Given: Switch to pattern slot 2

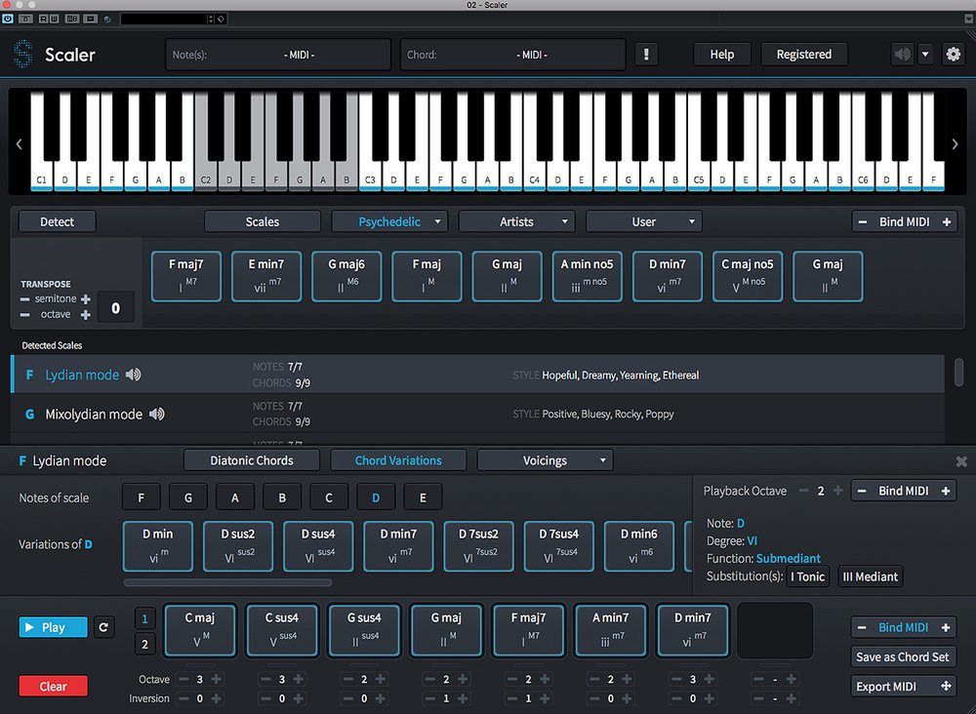Looking at the screenshot, I should click(x=144, y=644).
